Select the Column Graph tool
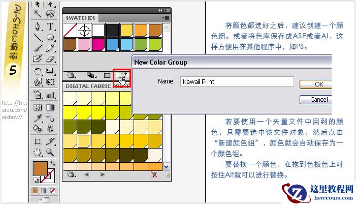The width and height of the screenshot is (356, 204). coord(50,95)
